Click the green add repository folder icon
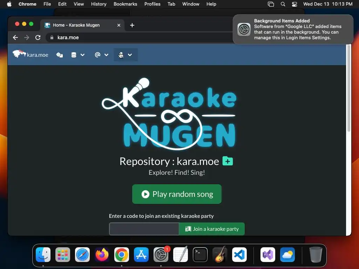Screen dimensions: 359x269 (228, 161)
